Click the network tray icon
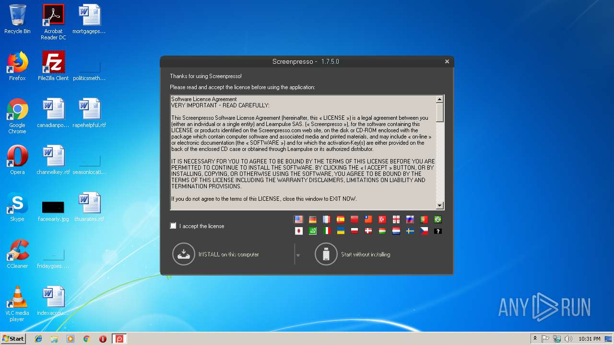614x345 pixels. click(x=557, y=339)
